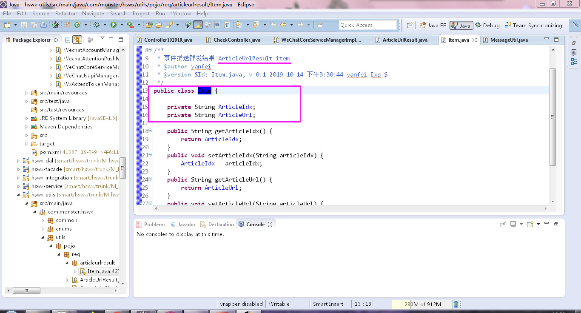This screenshot has height=313, width=581.
Task: Close the Item.java editor tab
Action: [x=475, y=40]
